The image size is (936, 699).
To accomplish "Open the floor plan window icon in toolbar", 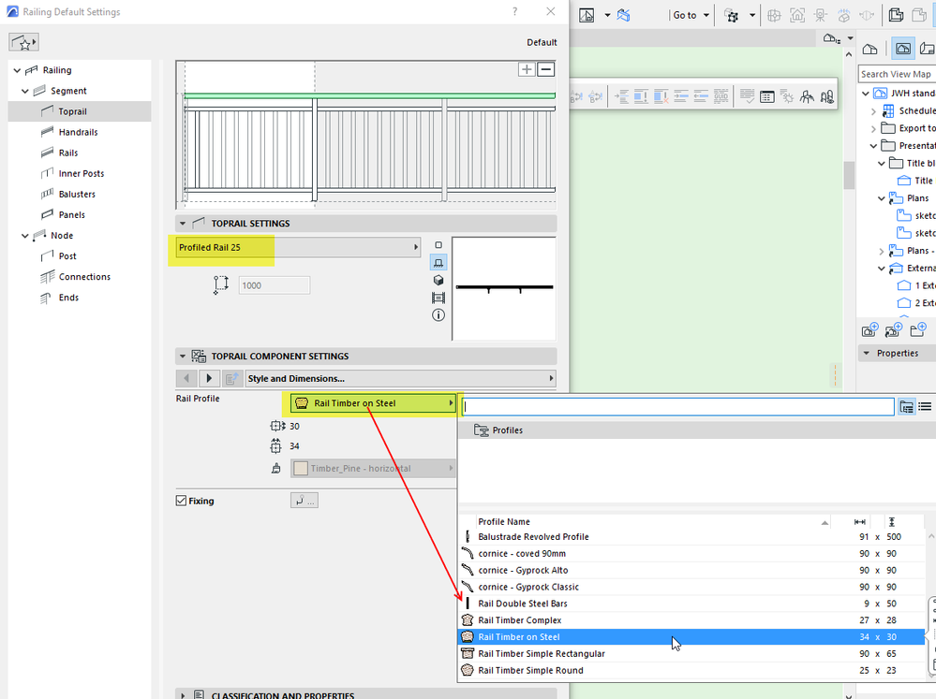I will (587, 16).
